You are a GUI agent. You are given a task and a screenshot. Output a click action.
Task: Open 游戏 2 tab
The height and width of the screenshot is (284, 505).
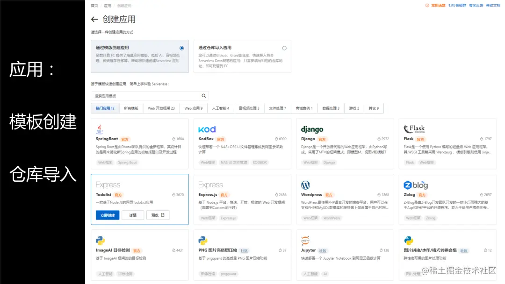354,108
